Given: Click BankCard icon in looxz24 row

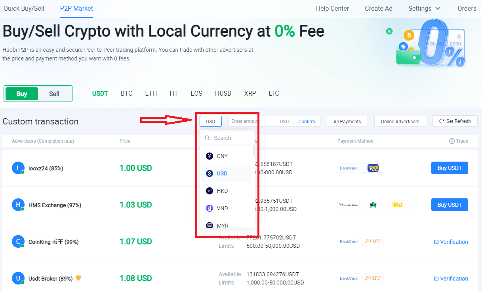Looking at the screenshot, I should point(349,168).
